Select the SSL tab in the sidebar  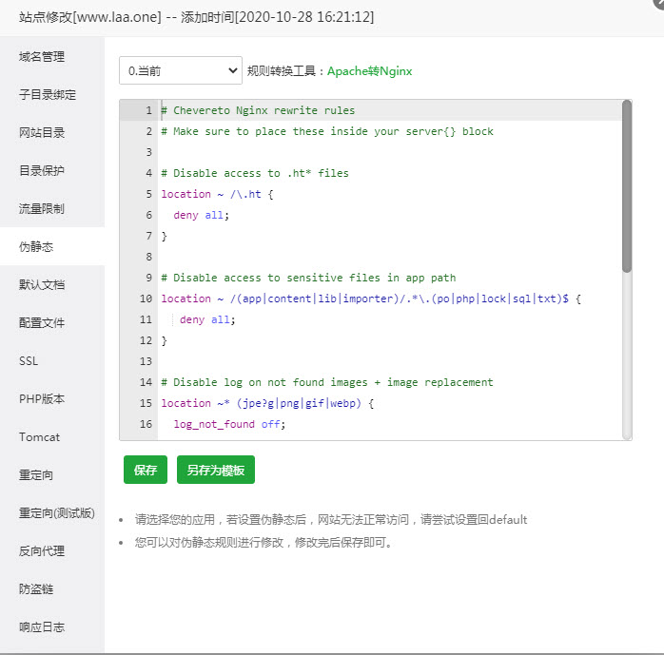pyautogui.click(x=29, y=361)
